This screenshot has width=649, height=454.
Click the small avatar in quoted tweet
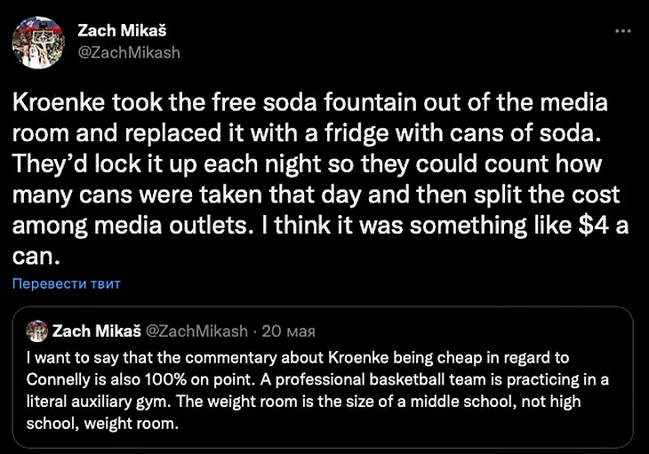pos(37,331)
